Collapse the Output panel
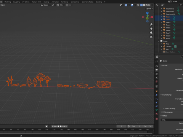The image size is (183, 137). coord(161,116)
